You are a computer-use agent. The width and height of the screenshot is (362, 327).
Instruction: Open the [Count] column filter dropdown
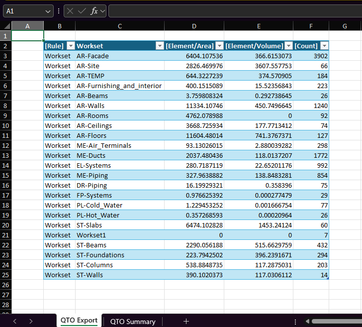[324, 46]
